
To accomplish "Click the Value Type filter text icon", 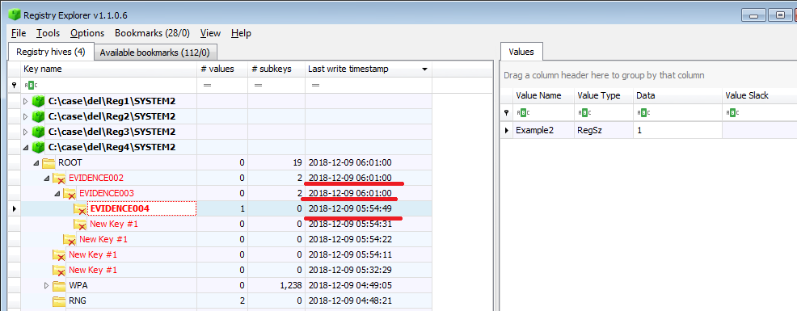I will [584, 113].
